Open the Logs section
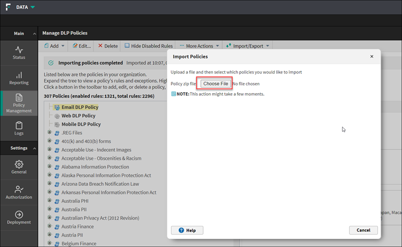The height and width of the screenshot is (247, 402). [x=19, y=128]
